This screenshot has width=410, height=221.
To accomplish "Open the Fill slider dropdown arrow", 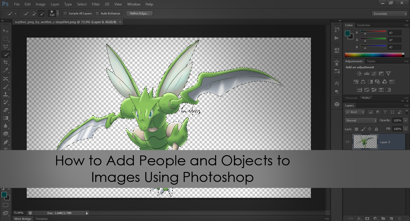I will click(x=405, y=129).
